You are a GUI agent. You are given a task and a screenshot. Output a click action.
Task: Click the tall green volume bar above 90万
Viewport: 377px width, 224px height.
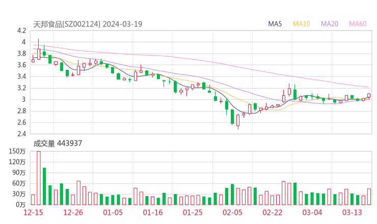tap(44, 186)
